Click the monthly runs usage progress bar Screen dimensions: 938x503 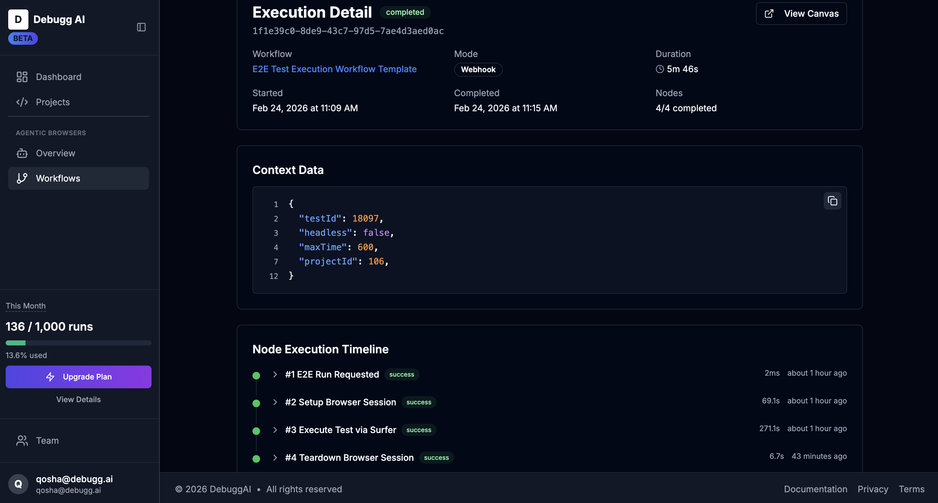[78, 343]
